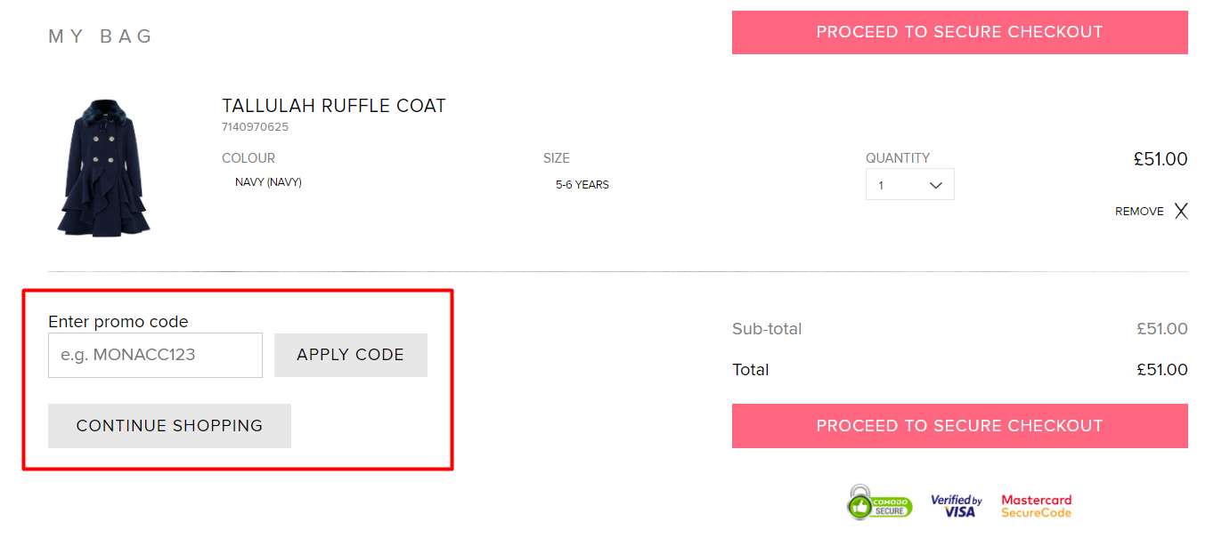Click the Remove link for the coat
The width and height of the screenshot is (1230, 538).
(1139, 211)
